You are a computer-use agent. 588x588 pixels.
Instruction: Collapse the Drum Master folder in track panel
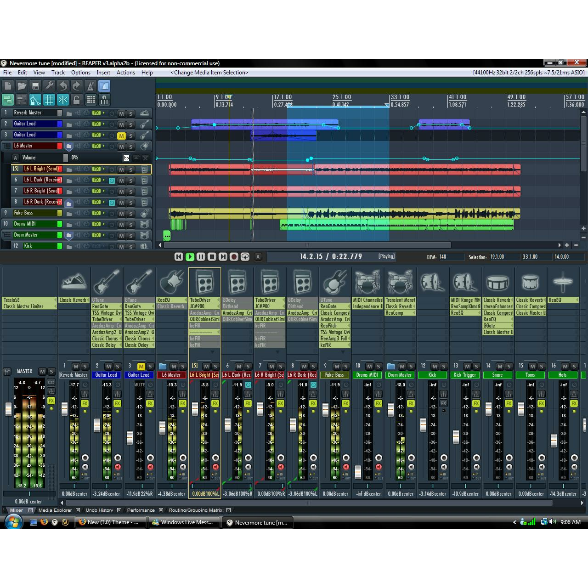(x=68, y=236)
